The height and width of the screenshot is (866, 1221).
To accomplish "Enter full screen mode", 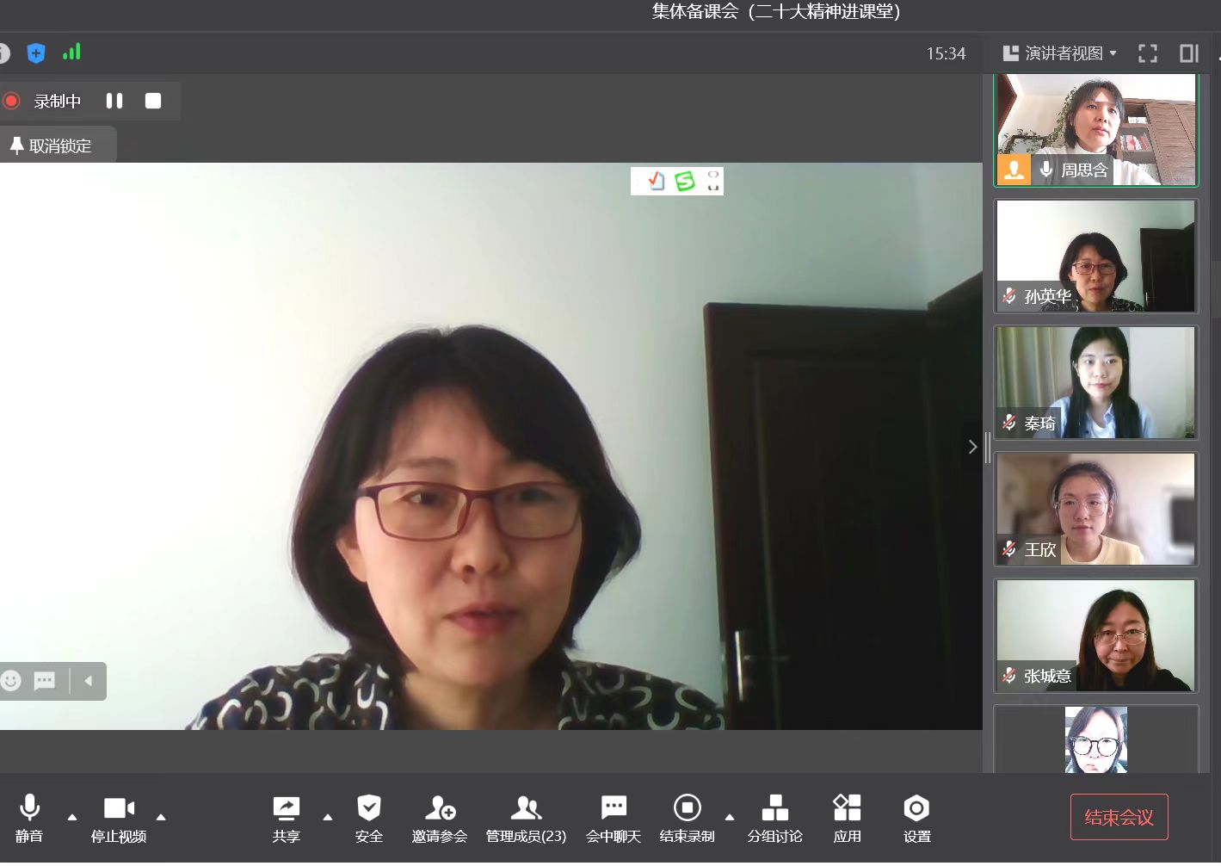I will tap(1148, 53).
